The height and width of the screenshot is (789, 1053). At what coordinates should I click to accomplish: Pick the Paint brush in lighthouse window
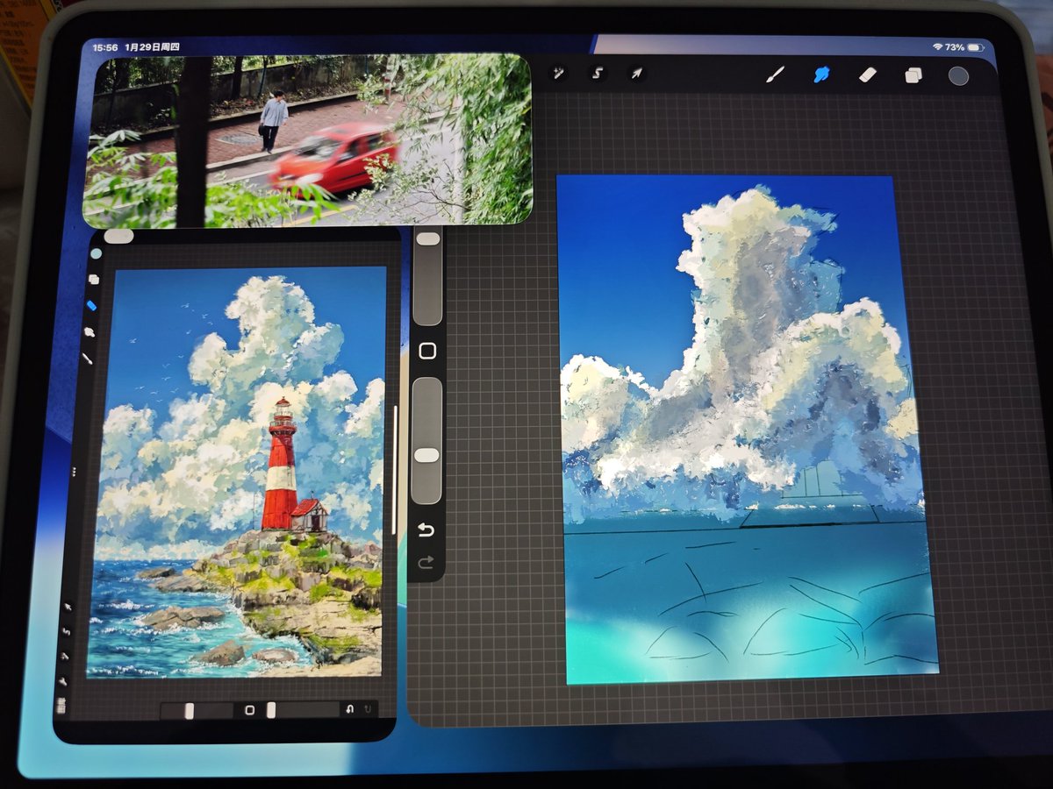tap(87, 359)
